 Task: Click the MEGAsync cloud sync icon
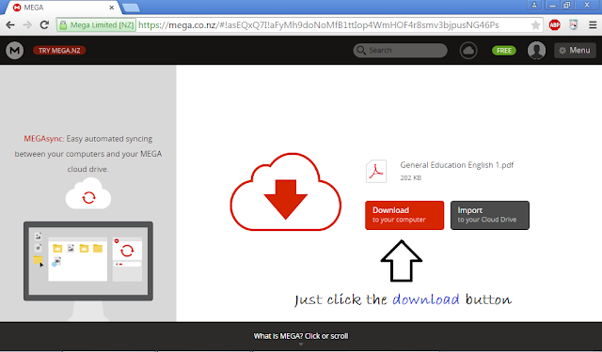88,193
